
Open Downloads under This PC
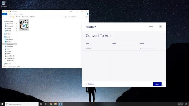10,47
